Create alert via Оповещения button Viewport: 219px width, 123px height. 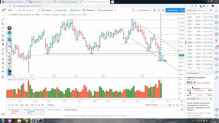tap(89, 10)
